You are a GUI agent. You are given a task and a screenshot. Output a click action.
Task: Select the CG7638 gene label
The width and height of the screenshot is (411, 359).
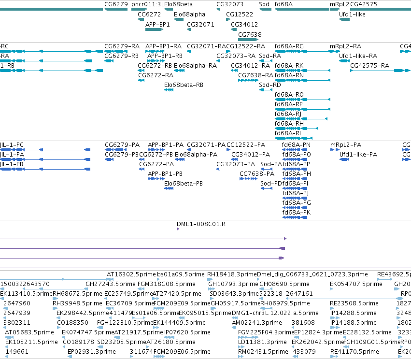pyautogui.click(x=250, y=35)
